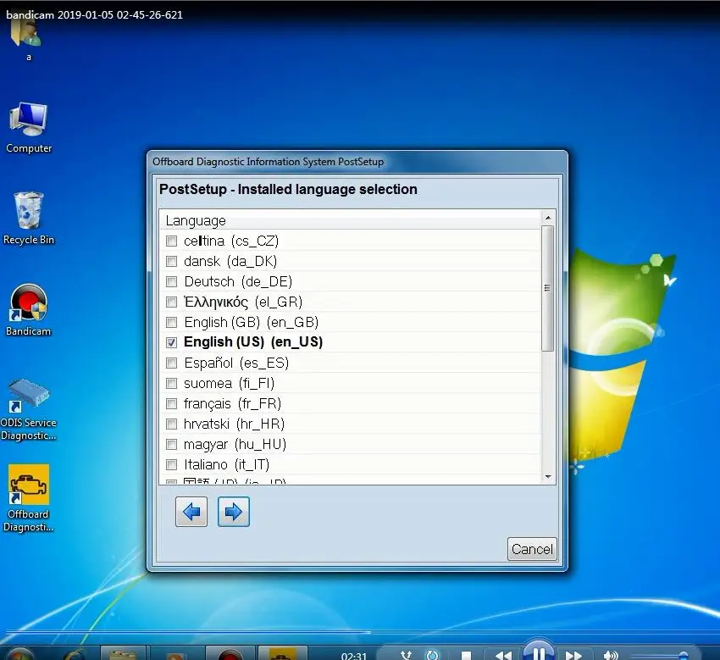
Task: Check the ceština (cs_CZ) checkbox
Action: coord(171,241)
